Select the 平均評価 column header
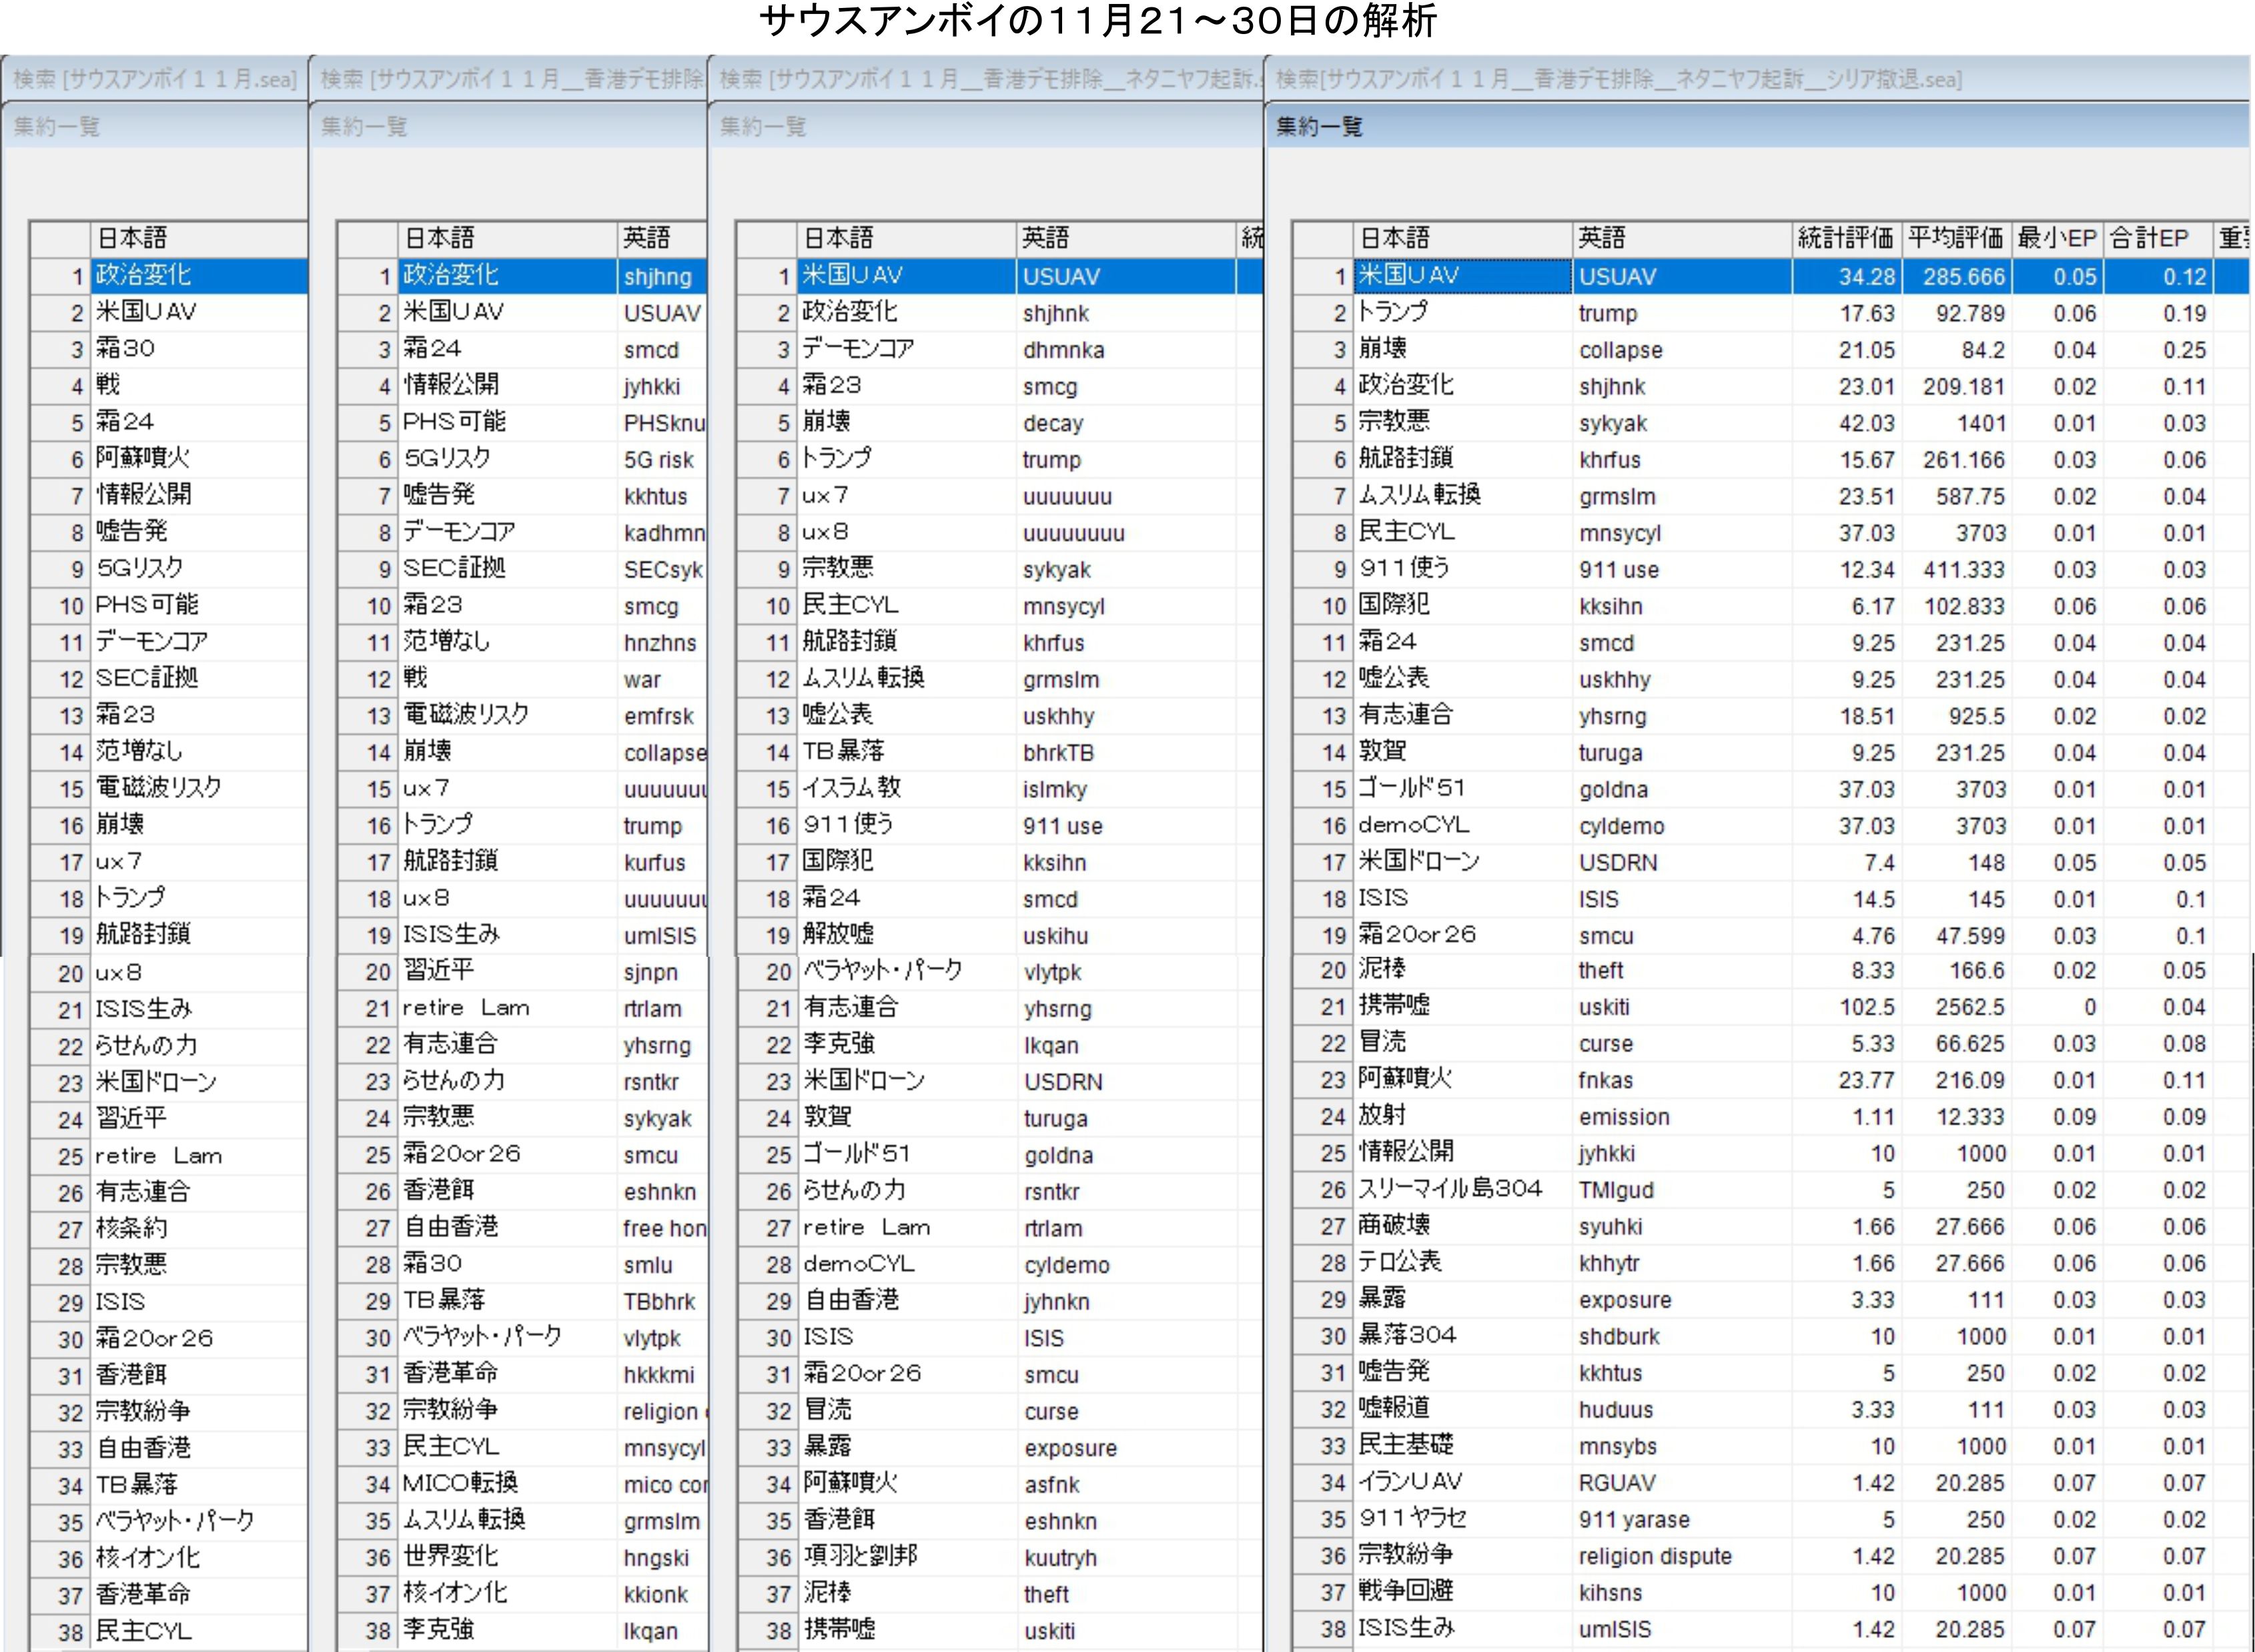 [1955, 238]
